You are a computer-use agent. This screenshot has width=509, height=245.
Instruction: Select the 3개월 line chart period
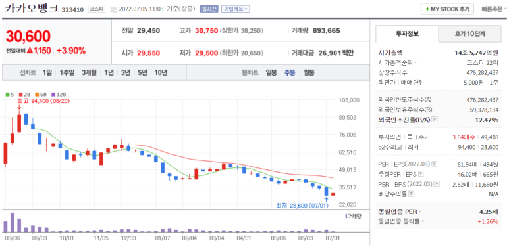89,72
